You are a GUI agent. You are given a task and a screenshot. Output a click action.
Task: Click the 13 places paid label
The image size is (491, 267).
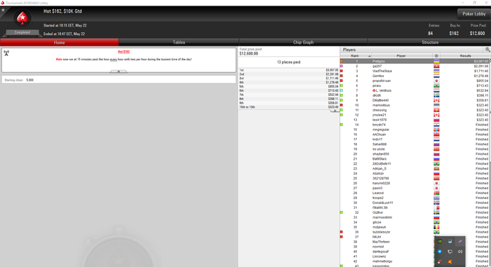(288, 62)
